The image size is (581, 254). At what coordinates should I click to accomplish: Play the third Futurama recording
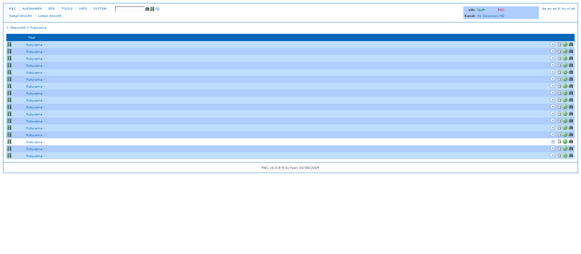553,58
